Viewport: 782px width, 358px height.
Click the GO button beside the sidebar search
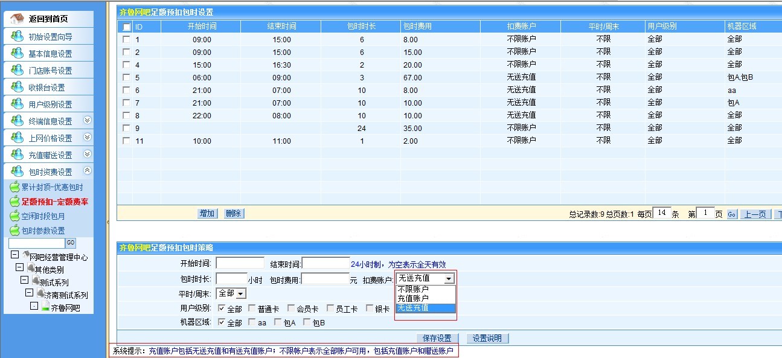point(71,243)
